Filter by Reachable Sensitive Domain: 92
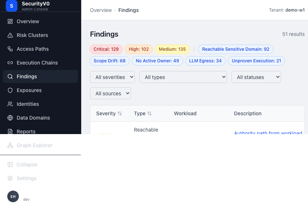308x208 pixels. click(236, 49)
